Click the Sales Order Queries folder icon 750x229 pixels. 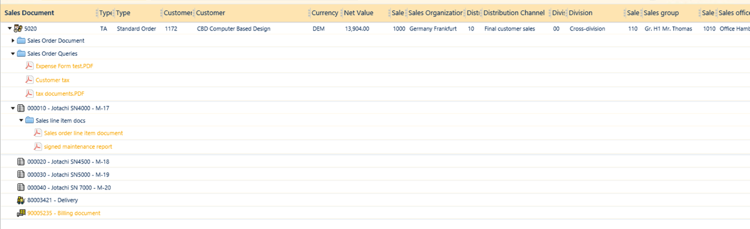(x=21, y=54)
